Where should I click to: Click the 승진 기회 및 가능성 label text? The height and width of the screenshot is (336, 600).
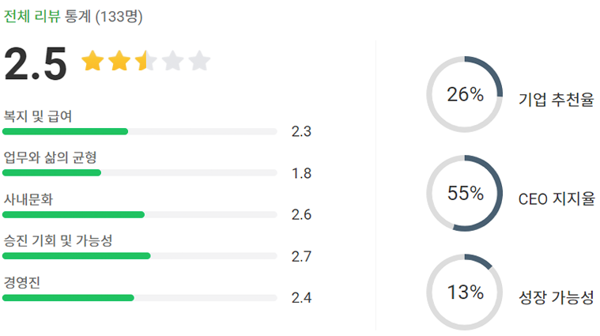pos(58,240)
